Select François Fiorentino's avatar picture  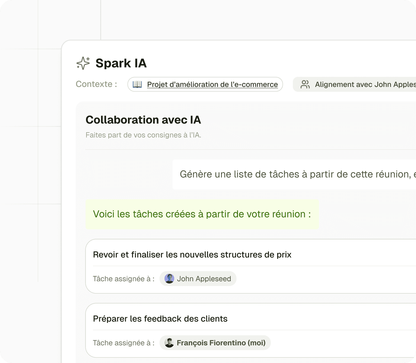[x=170, y=343]
